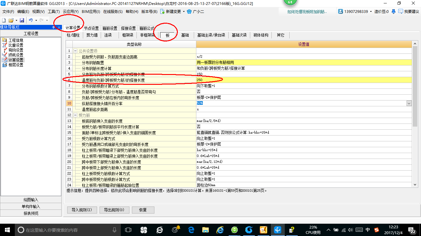Select 损耗设置 in the navigation list
Viewport: 421px width, 236px height.
16,55
